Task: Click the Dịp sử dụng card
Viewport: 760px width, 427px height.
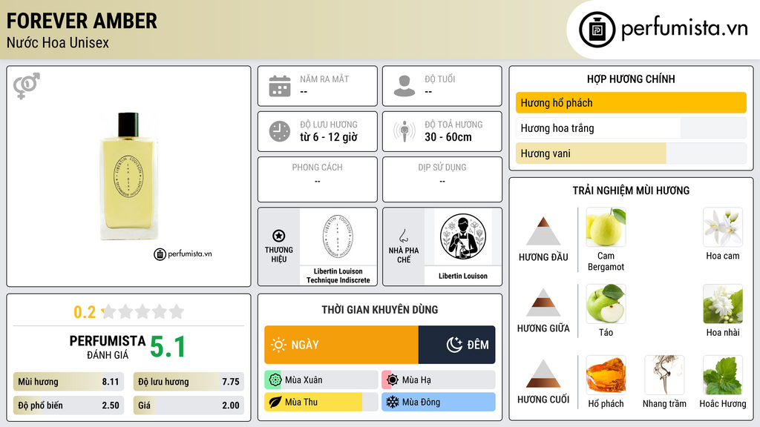Action: [442, 179]
